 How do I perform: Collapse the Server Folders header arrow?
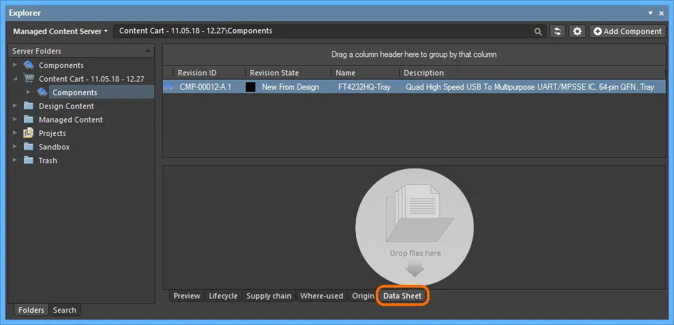point(148,51)
